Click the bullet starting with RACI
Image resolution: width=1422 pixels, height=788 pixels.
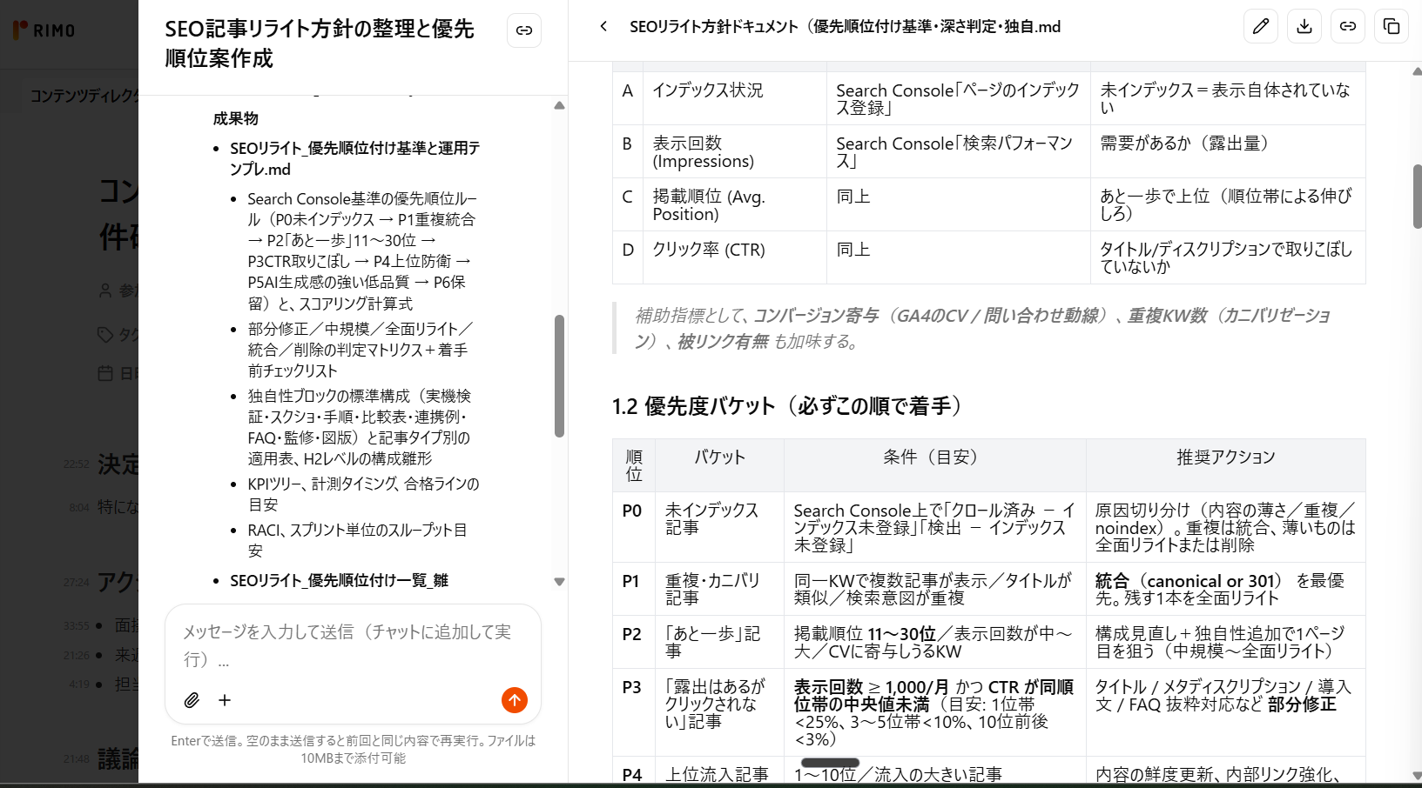tap(357, 540)
